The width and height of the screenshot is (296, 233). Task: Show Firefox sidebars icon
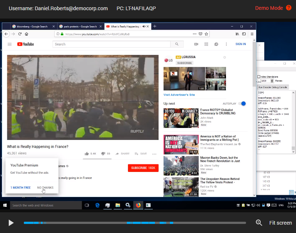coord(244,34)
